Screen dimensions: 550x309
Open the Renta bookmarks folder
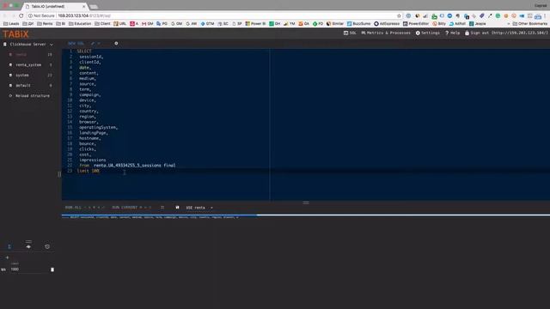pyautogui.click(x=45, y=24)
